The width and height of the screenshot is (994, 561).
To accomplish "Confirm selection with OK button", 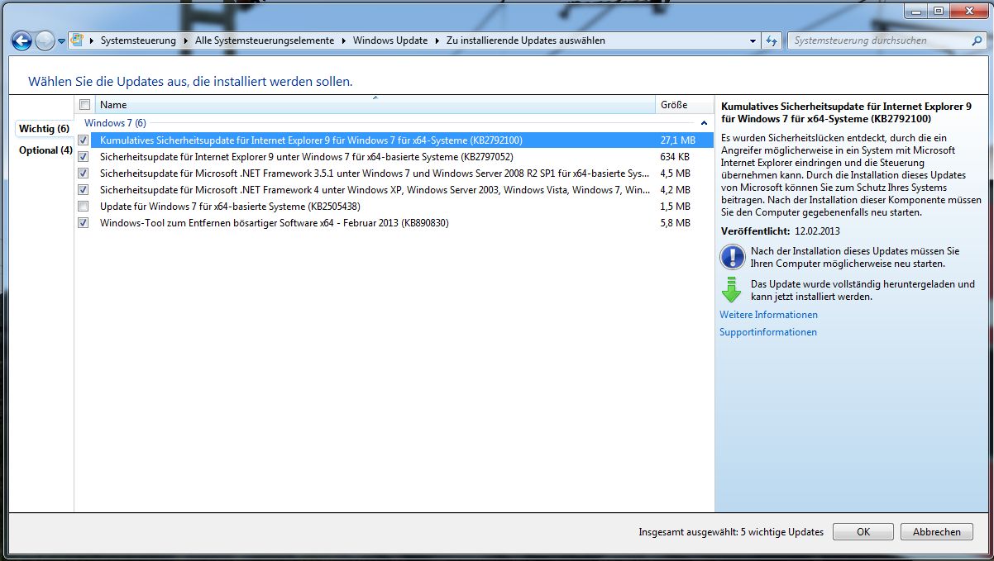I will [863, 532].
